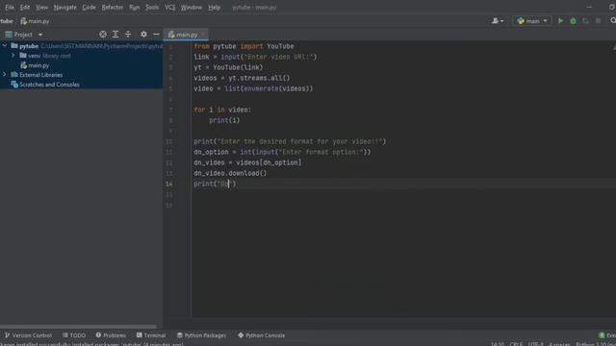
Task: Open the Window menu
Action: tap(192, 8)
